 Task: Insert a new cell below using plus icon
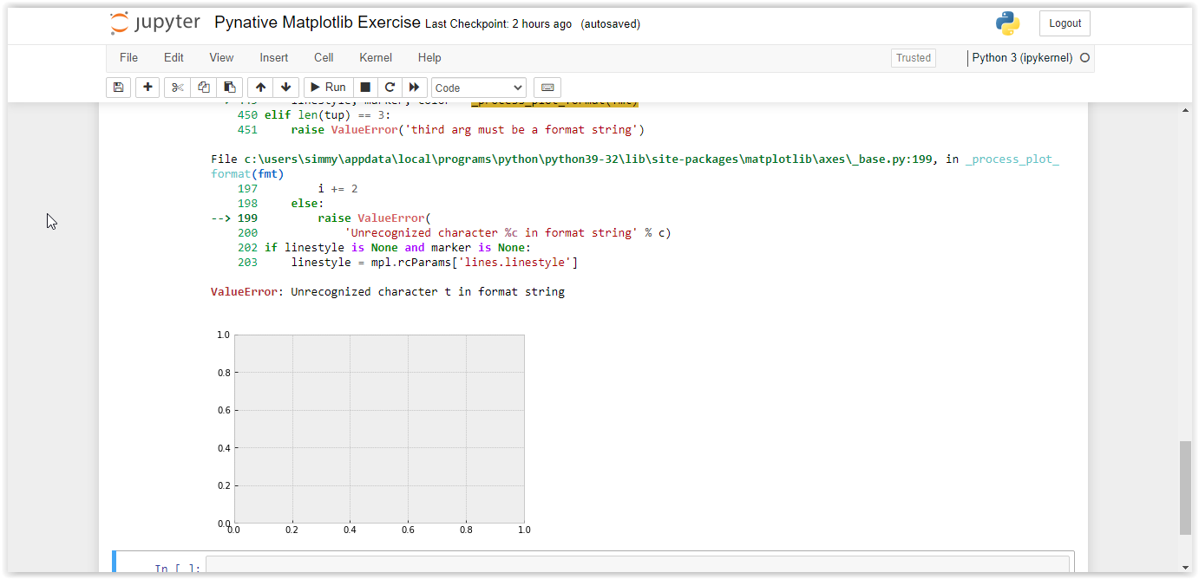[x=147, y=87]
